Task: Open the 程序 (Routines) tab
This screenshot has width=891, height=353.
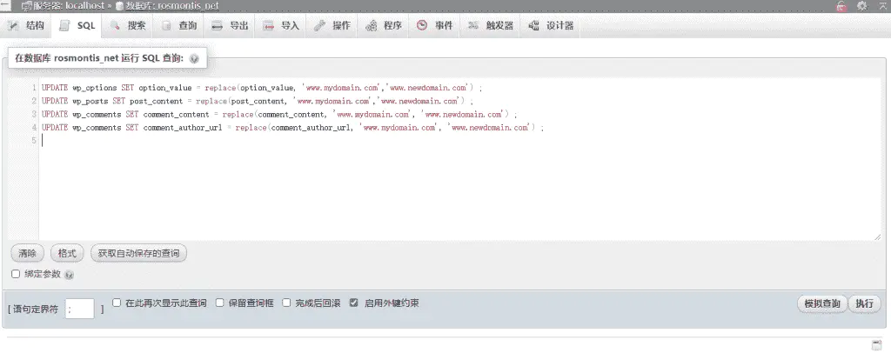Action: (384, 25)
